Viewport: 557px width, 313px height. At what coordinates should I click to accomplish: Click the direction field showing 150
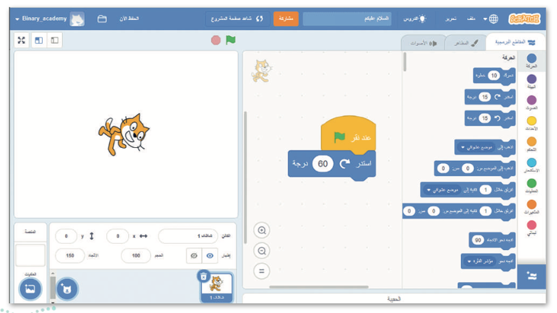(70, 255)
